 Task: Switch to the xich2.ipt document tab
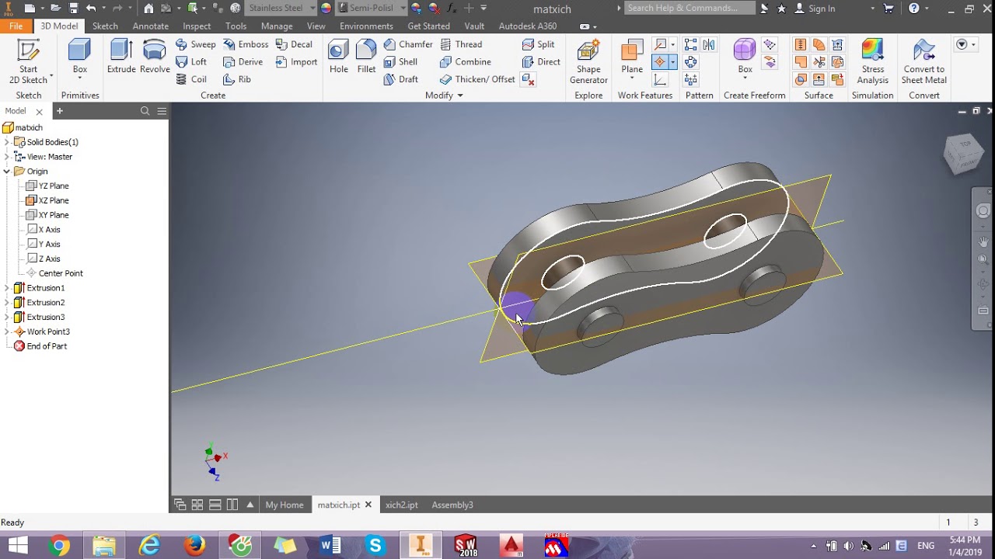402,505
